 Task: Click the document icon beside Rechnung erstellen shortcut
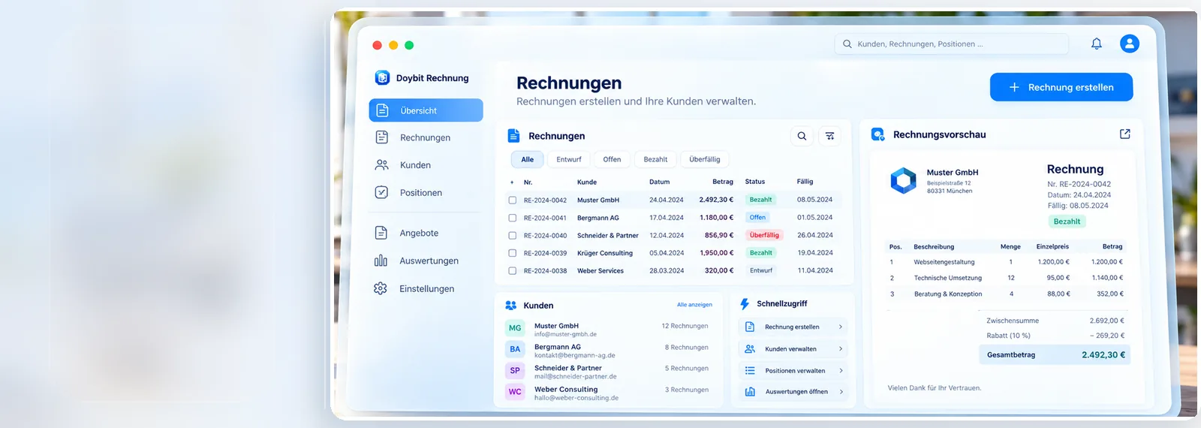coord(750,327)
